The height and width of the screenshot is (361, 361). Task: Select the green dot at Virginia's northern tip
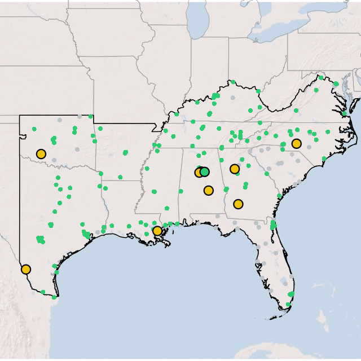click(x=321, y=78)
